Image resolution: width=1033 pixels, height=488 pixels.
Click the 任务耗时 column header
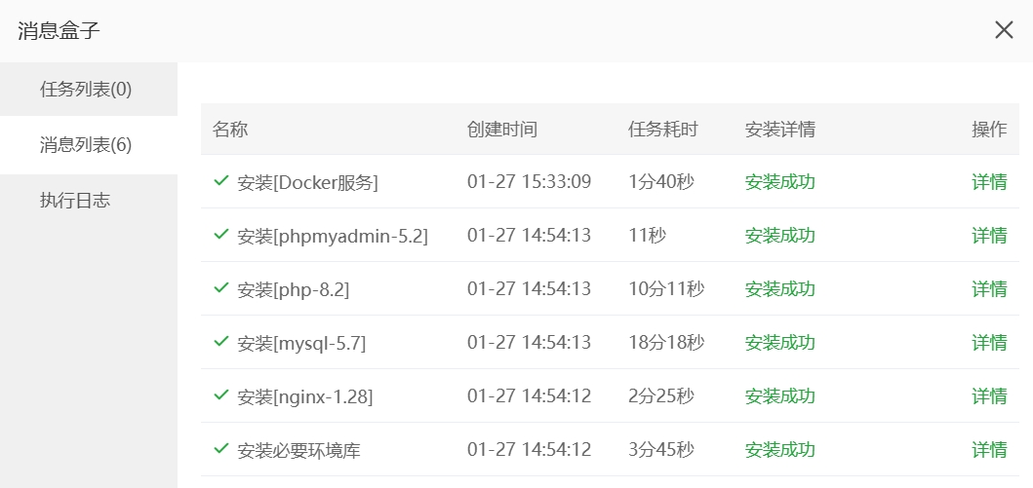click(x=662, y=130)
